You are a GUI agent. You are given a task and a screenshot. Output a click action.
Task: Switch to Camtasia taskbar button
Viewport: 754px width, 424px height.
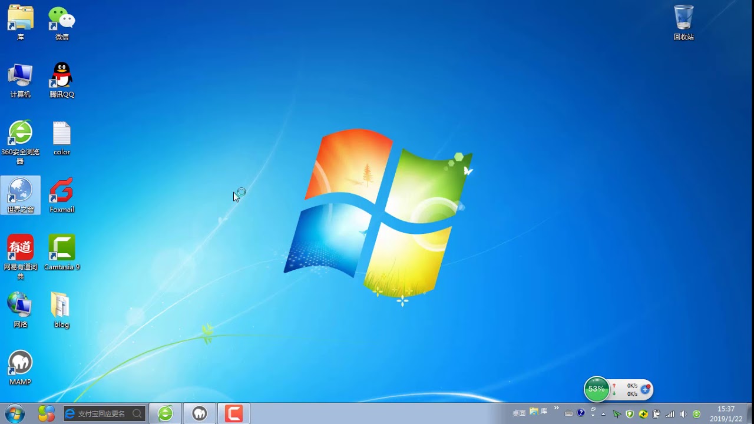coord(234,413)
